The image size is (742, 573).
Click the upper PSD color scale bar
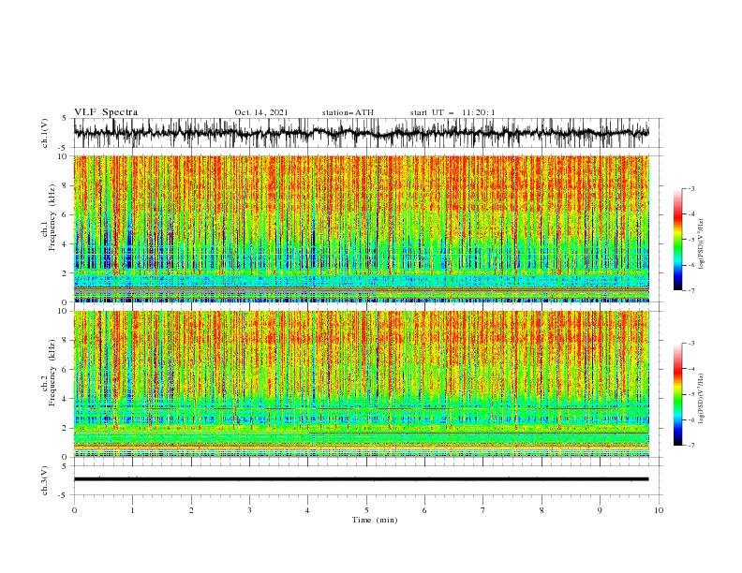click(x=678, y=240)
